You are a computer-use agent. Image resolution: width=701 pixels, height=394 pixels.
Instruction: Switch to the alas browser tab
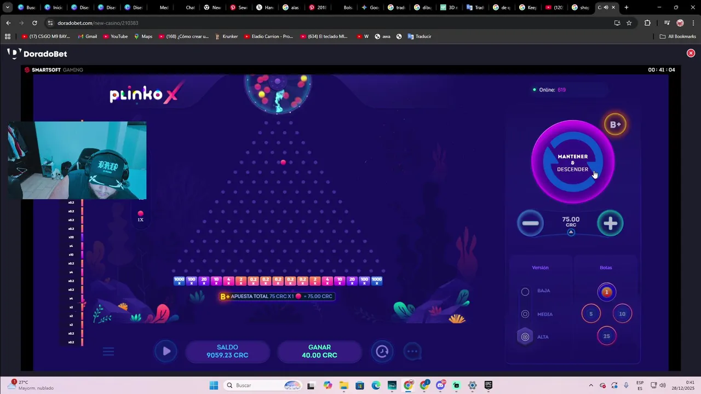[290, 8]
